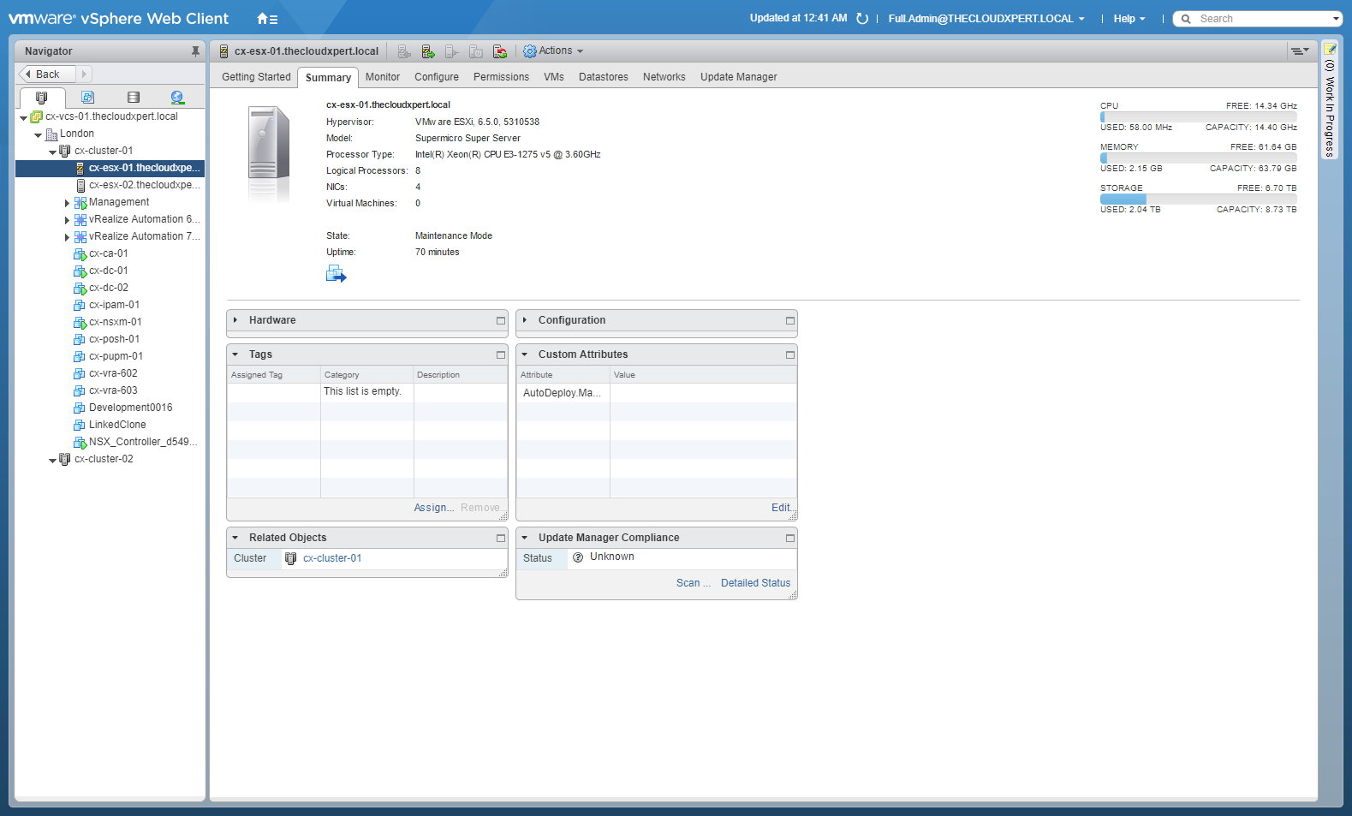Switch to the Monitor tab

click(x=382, y=77)
